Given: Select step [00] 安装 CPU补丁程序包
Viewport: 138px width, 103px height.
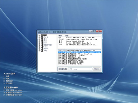Looking at the screenshot, I should pyautogui.click(x=79, y=51).
